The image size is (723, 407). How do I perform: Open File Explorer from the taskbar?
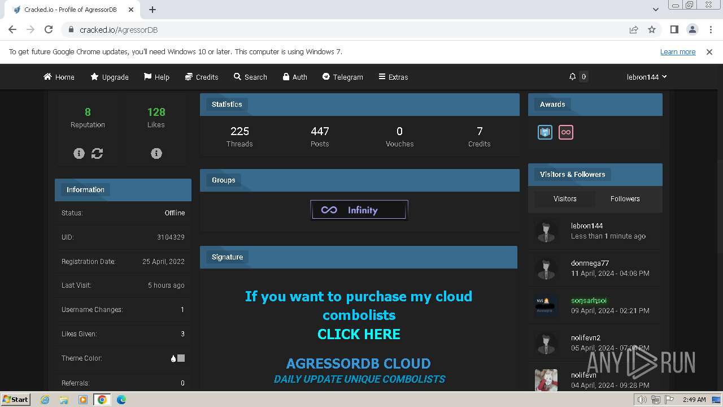pos(64,400)
